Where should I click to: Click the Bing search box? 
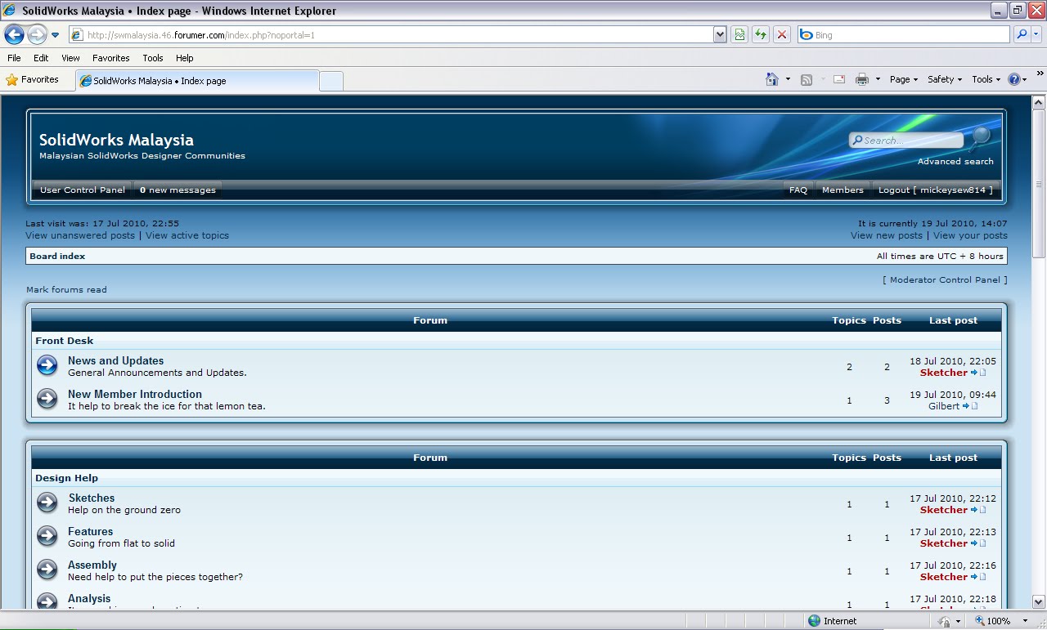[x=904, y=35]
